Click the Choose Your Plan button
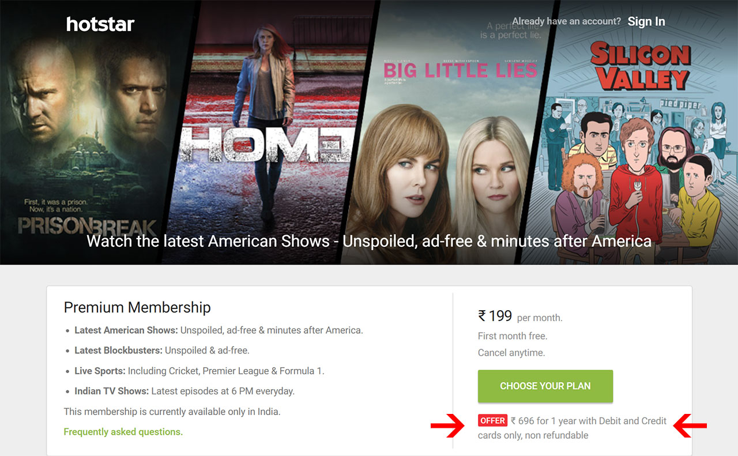738x456 pixels. tap(545, 386)
